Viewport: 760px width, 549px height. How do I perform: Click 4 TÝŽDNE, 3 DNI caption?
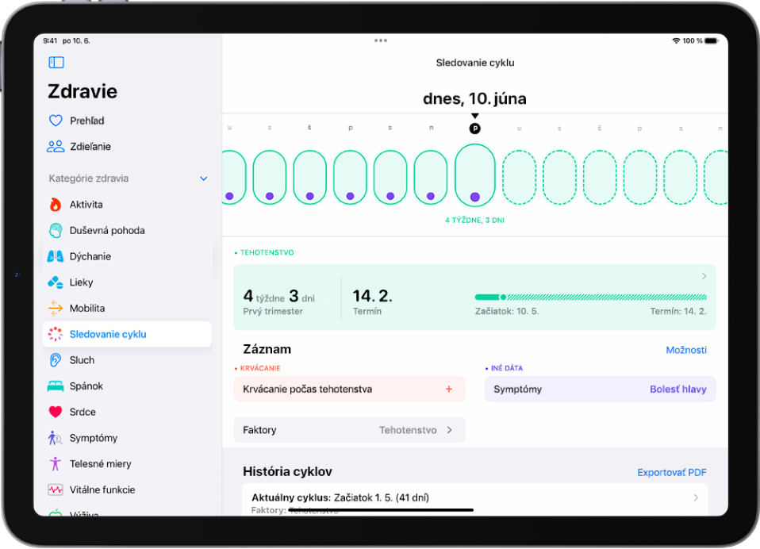(475, 220)
